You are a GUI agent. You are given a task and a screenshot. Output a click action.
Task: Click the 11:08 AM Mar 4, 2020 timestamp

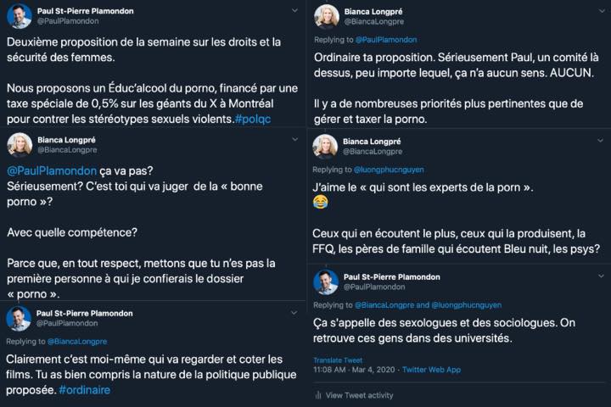point(354,370)
